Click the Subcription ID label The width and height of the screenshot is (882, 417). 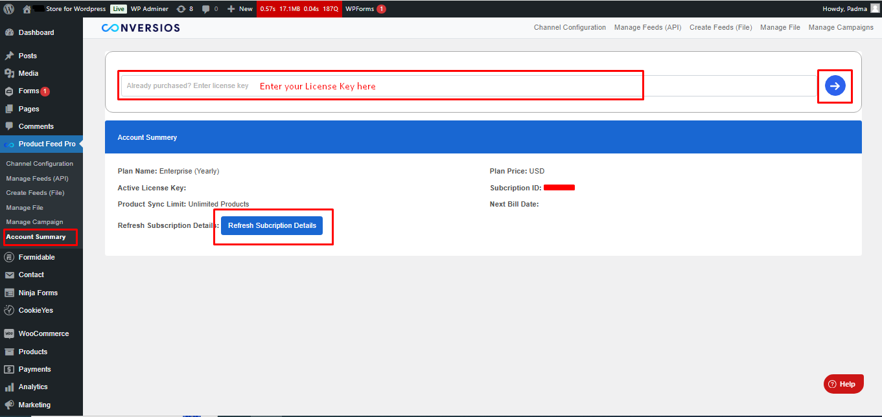point(516,188)
